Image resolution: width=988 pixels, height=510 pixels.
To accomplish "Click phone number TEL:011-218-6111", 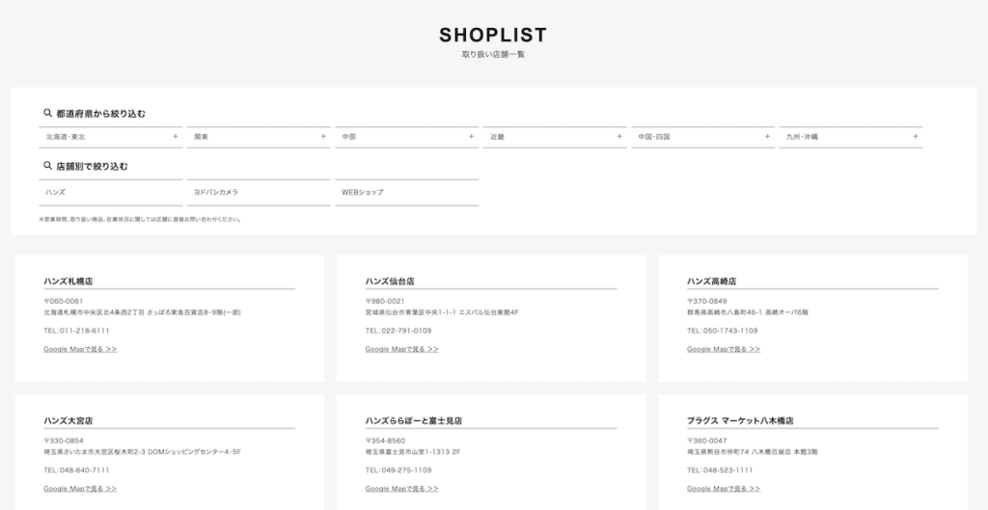I will click(x=76, y=331).
